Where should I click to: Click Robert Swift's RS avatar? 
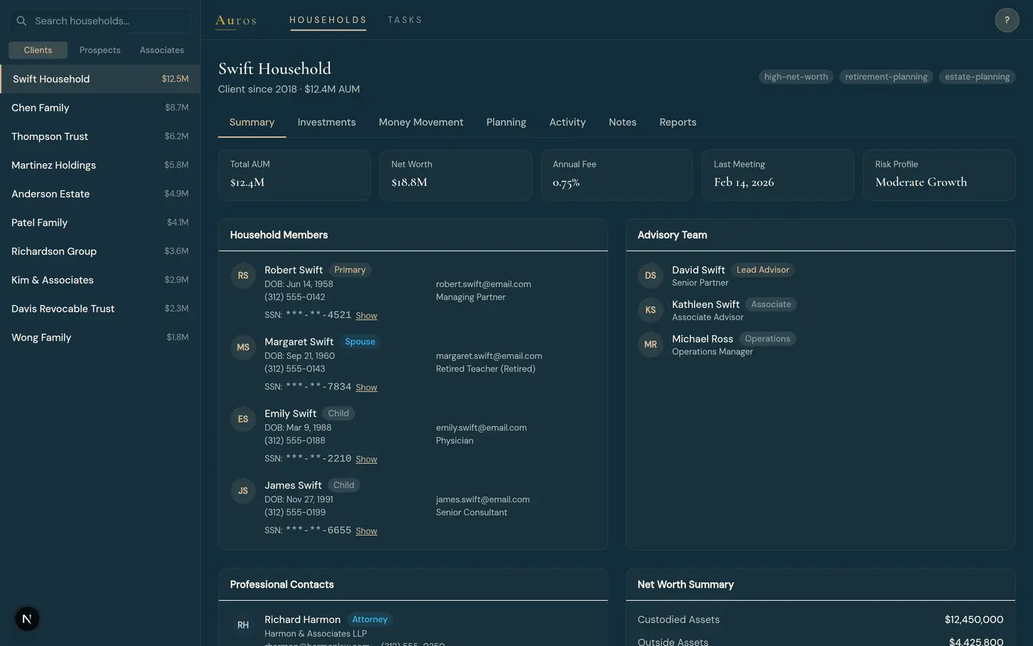click(x=243, y=276)
